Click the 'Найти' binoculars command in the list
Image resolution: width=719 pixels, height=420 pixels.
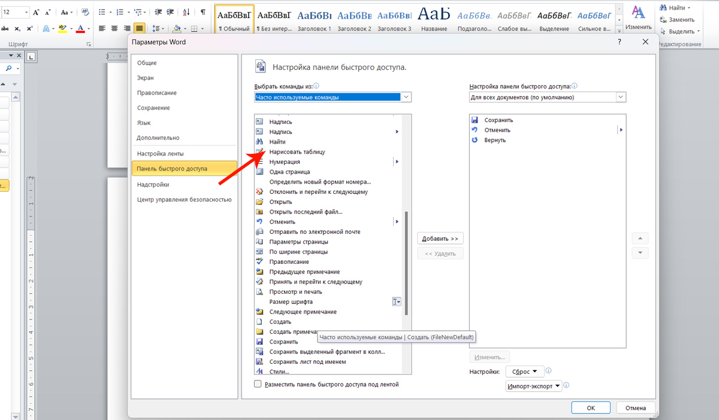coord(277,142)
